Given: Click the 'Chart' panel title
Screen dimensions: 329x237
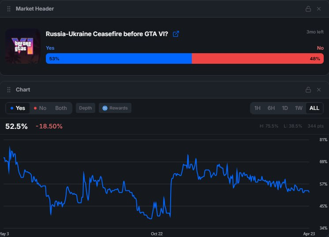Looking at the screenshot, I should point(23,90).
